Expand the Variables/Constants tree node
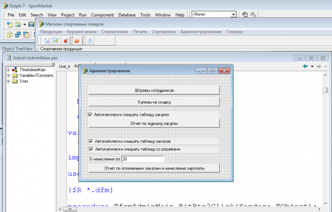Image resolution: width=332 pixels, height=212 pixels. (8, 75)
